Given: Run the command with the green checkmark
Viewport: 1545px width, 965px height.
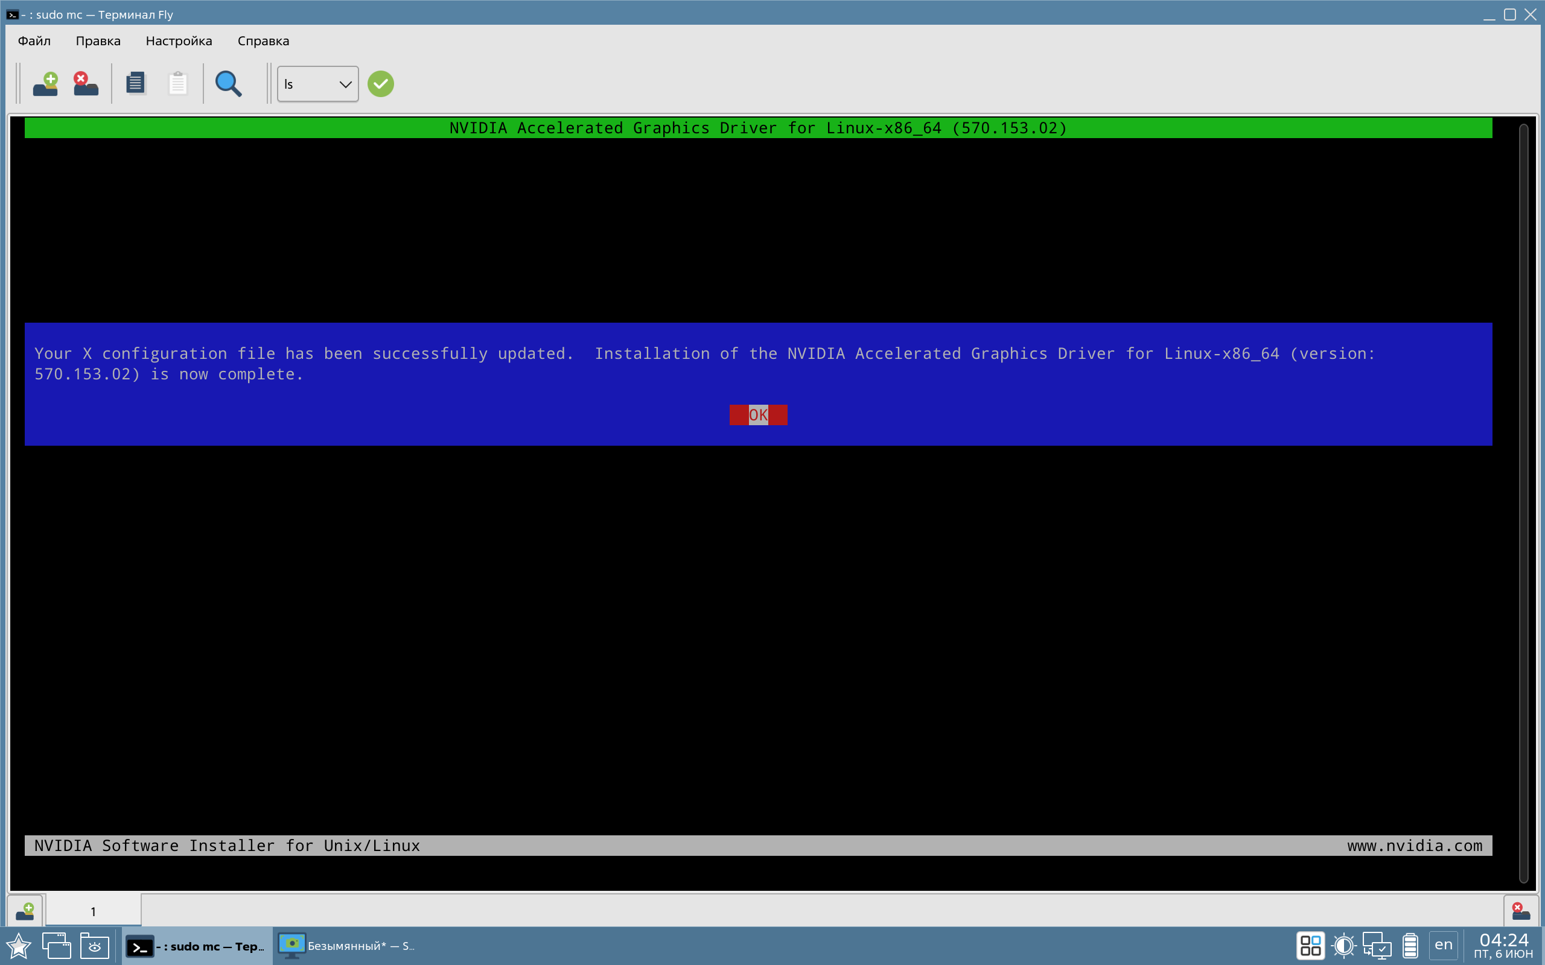Looking at the screenshot, I should [x=380, y=84].
